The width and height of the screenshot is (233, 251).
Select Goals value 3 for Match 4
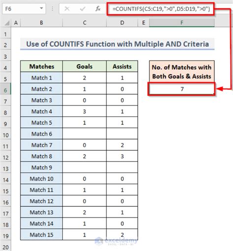click(x=85, y=111)
